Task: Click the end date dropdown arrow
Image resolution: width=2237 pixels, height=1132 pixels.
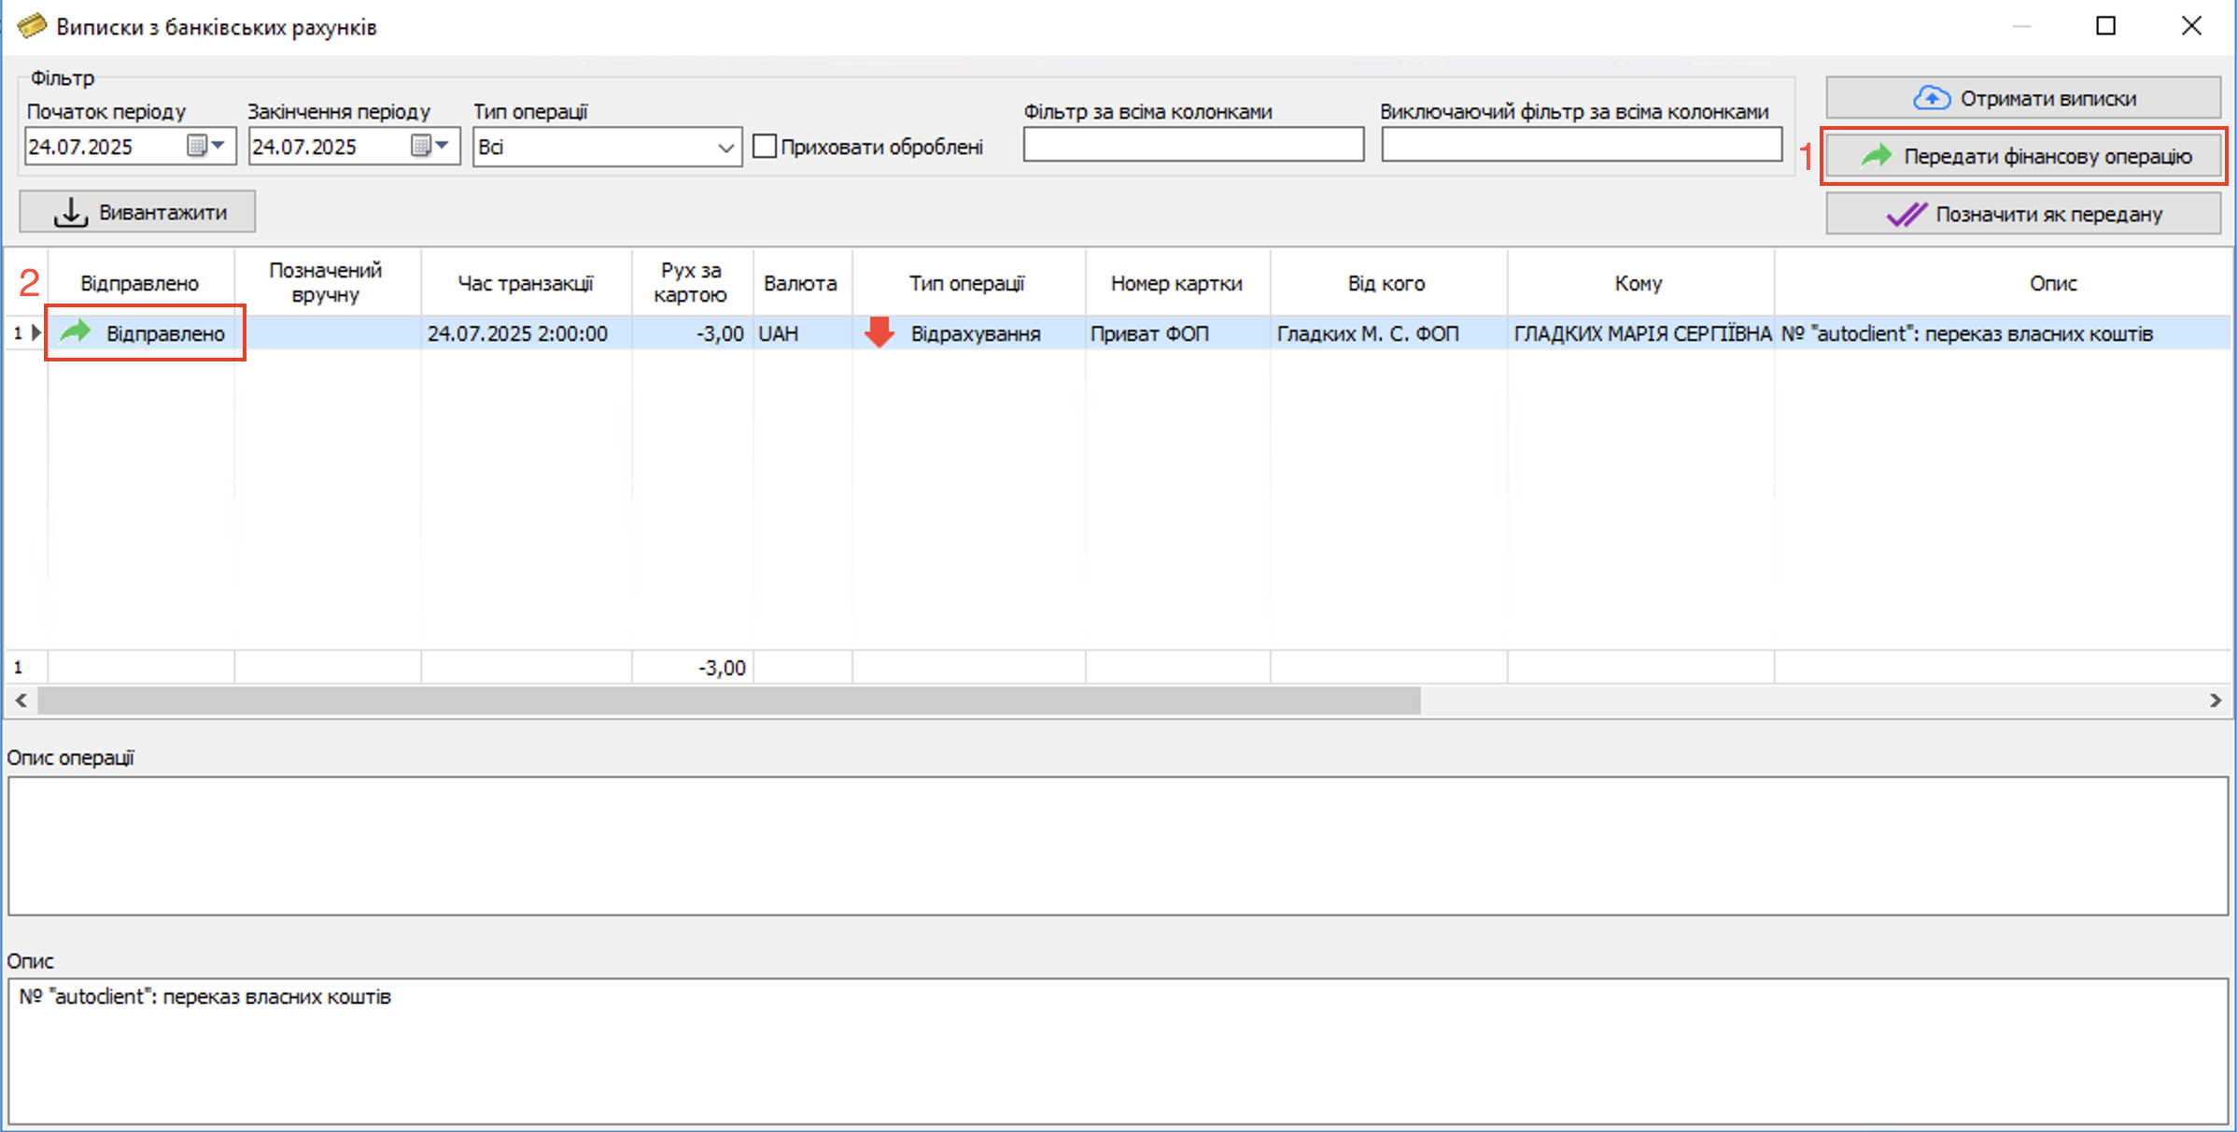Action: tap(443, 146)
